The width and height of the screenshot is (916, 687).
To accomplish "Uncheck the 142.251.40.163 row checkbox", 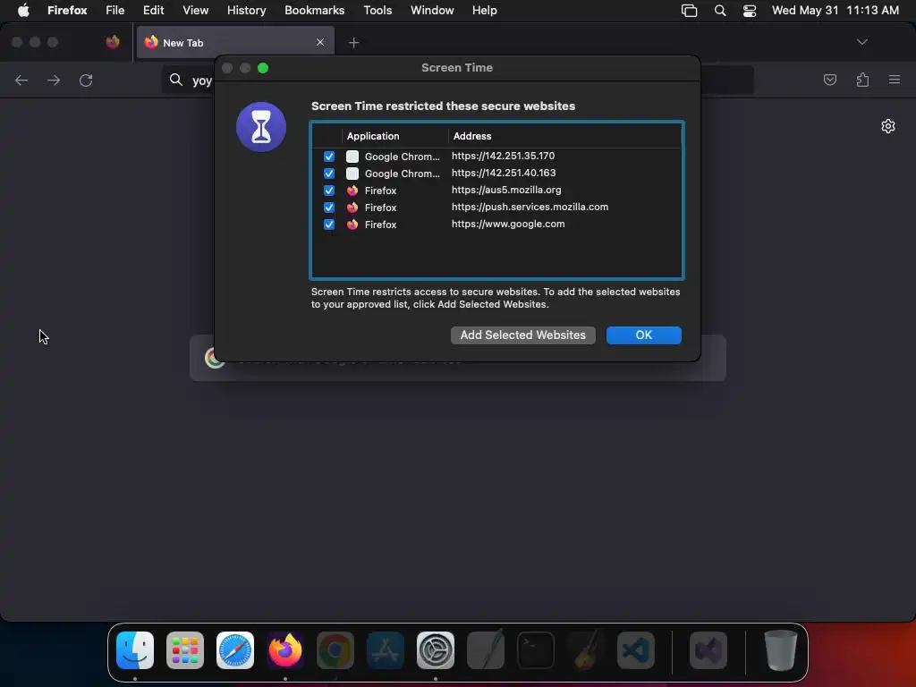I will [x=329, y=174].
